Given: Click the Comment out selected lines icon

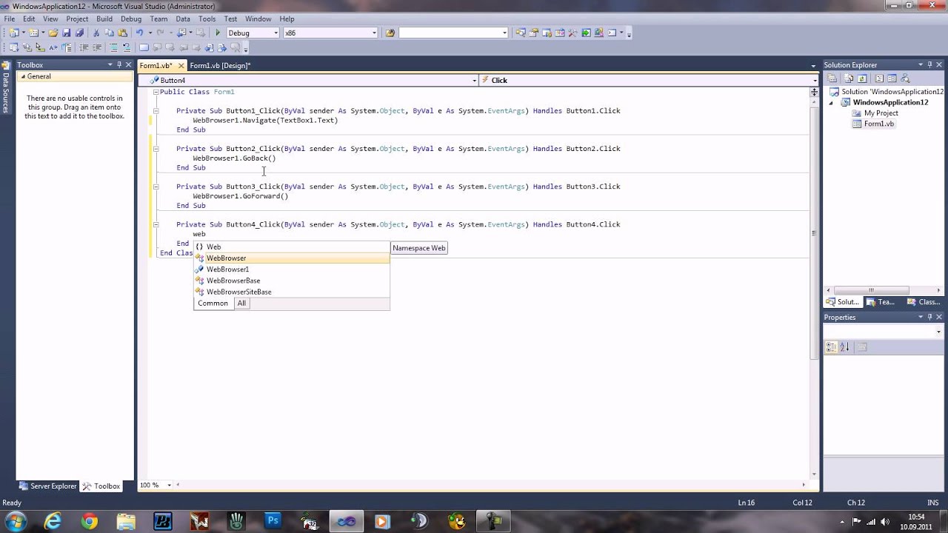Looking at the screenshot, I should point(113,47).
